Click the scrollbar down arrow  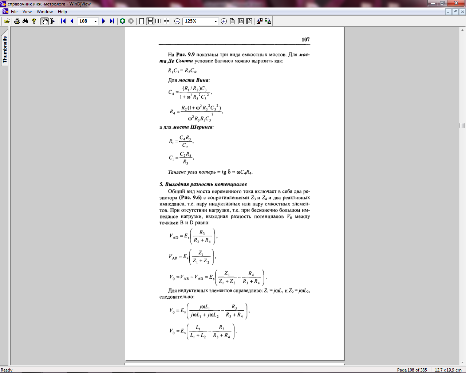[462, 362]
